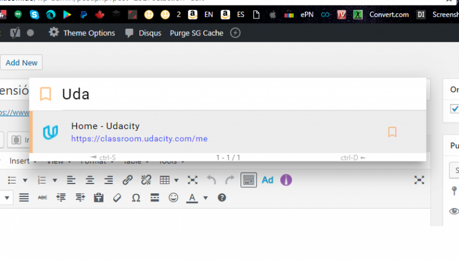The image size is (459, 260).
Task: Click the numbered list button
Action: (42, 180)
